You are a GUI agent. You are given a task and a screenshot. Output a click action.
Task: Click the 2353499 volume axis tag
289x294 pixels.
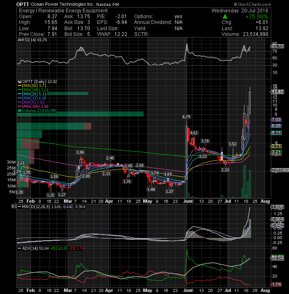point(280,170)
